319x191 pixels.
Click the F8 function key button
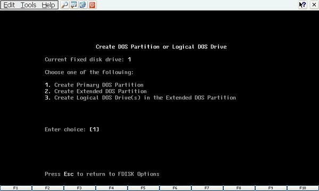(239, 188)
